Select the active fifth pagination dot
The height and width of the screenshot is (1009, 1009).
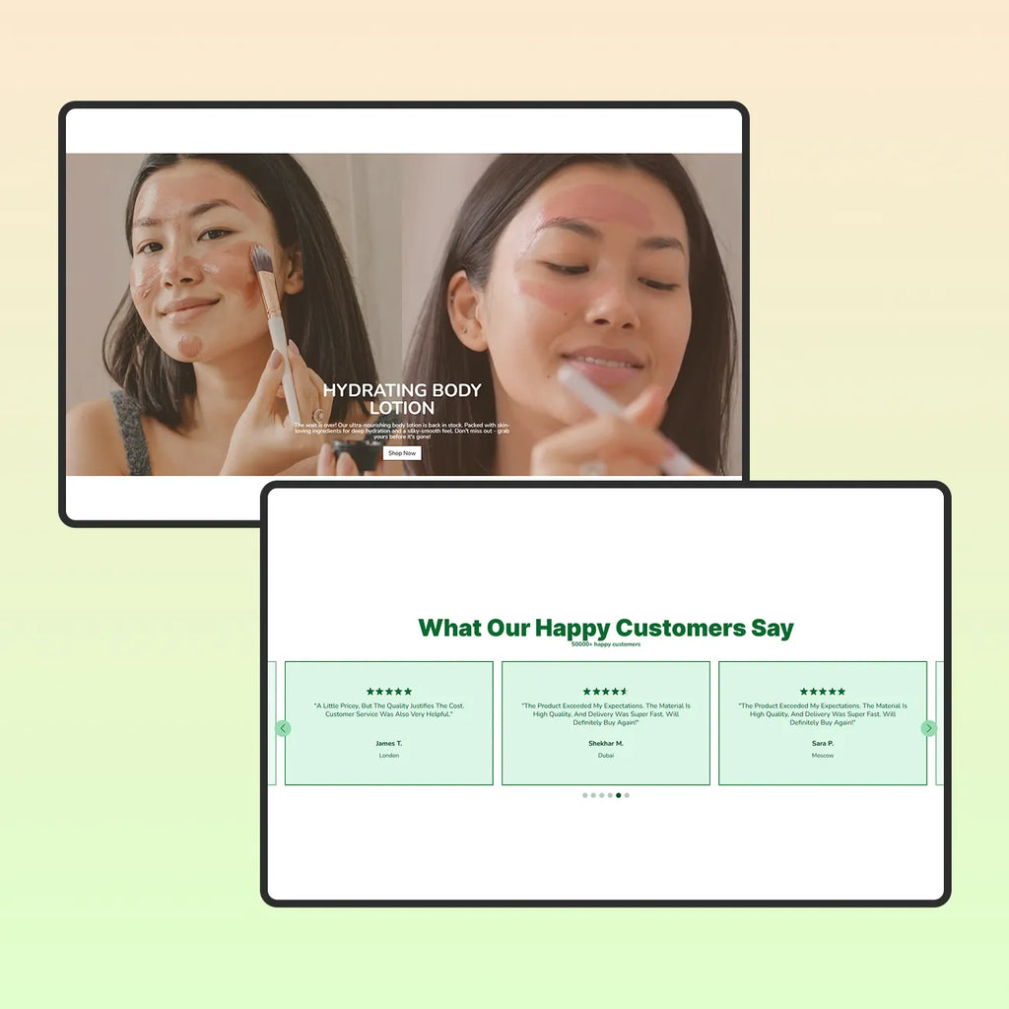pos(619,795)
